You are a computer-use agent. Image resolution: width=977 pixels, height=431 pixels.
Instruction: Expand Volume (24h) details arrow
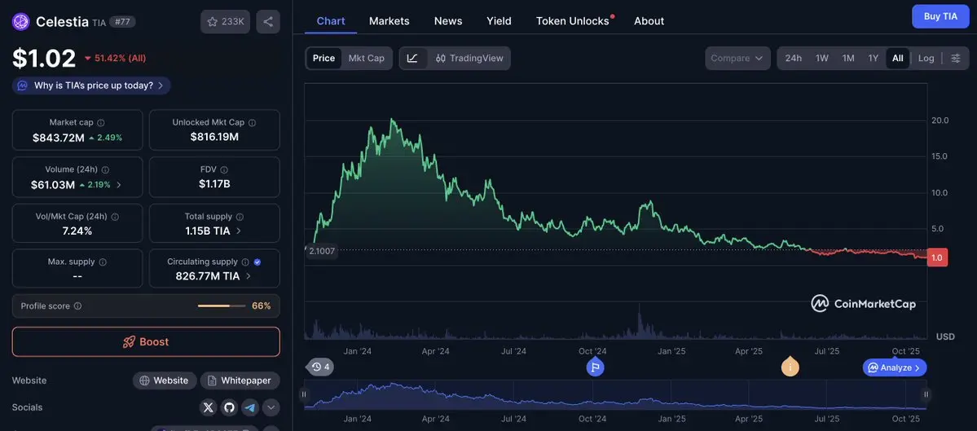(119, 185)
